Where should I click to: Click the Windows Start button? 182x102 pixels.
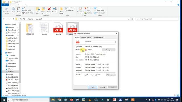pyautogui.click(x=3, y=100)
